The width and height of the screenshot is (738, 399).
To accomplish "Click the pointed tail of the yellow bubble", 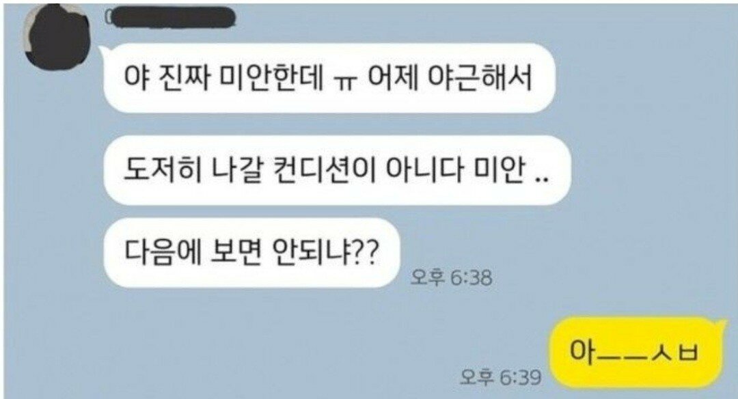I will (x=722, y=323).
